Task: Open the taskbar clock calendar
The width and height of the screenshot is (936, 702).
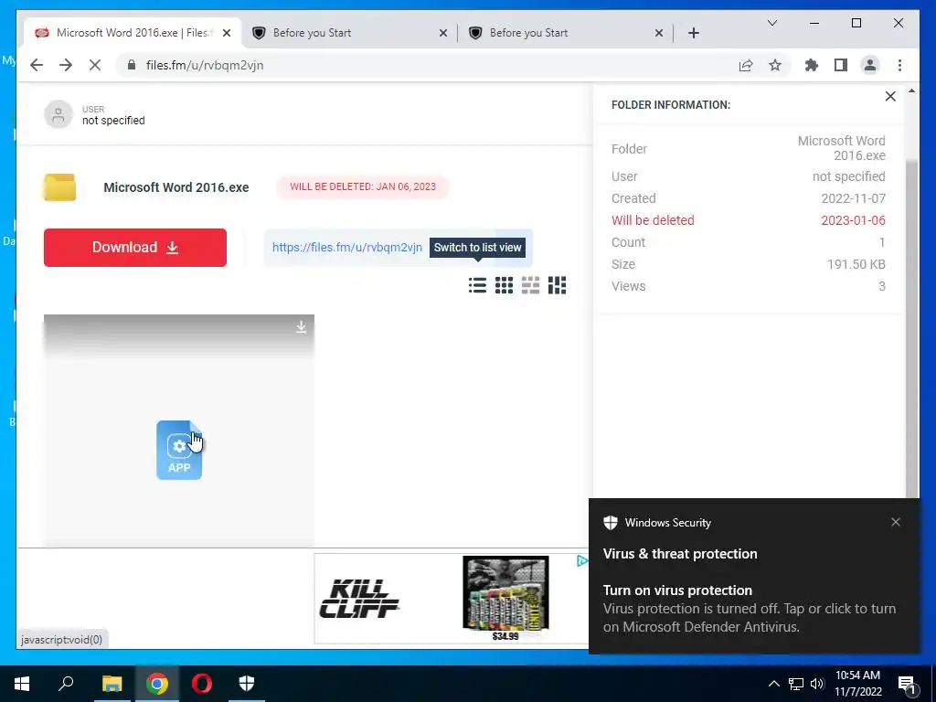Action: coord(857,684)
